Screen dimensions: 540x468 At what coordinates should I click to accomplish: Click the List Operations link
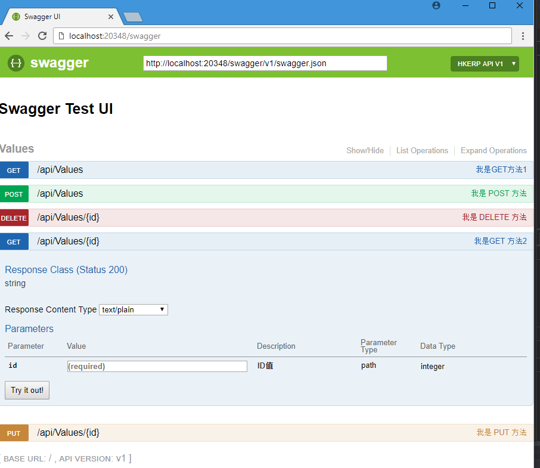point(422,150)
